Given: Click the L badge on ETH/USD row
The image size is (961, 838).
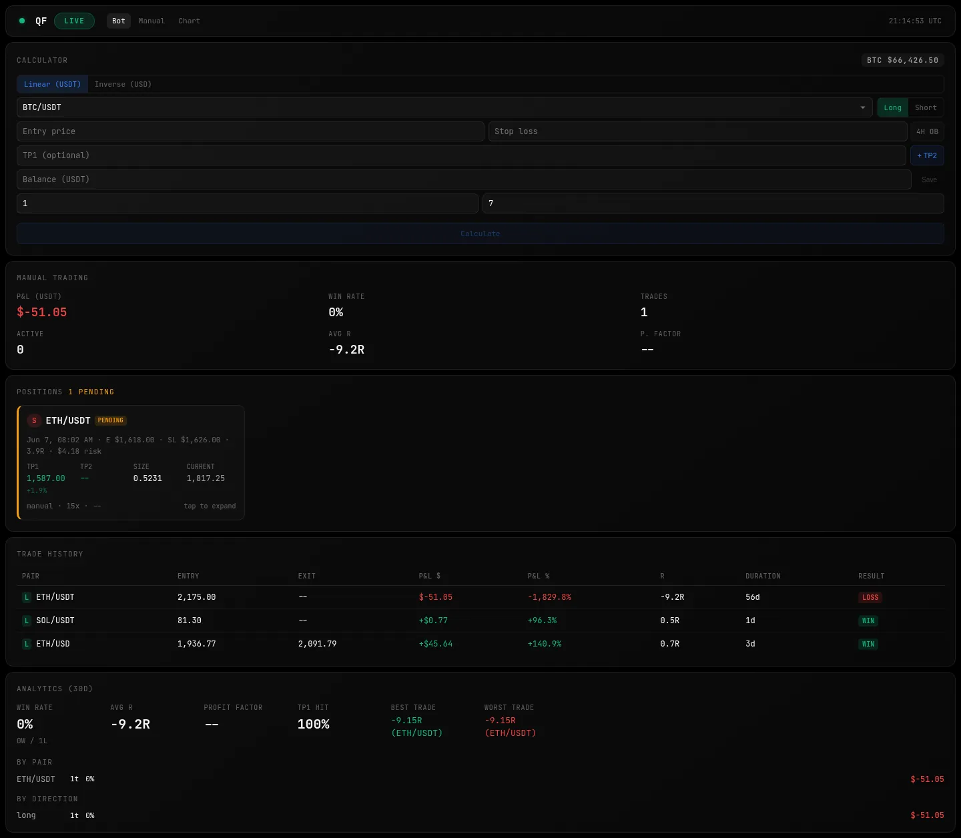Looking at the screenshot, I should [x=27, y=644].
